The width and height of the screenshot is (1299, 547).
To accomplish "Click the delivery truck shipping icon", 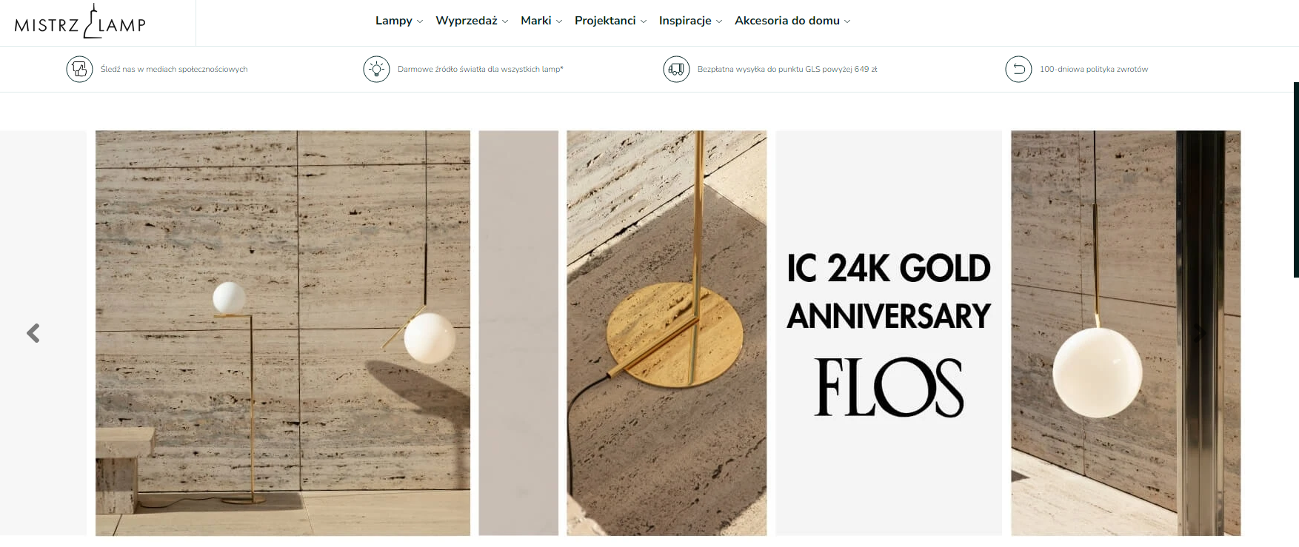I will coord(676,69).
